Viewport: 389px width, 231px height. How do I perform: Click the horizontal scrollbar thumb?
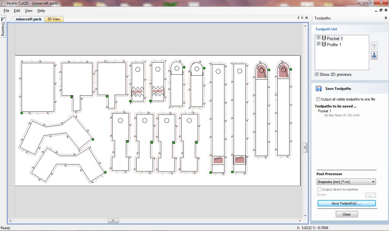[113, 220]
